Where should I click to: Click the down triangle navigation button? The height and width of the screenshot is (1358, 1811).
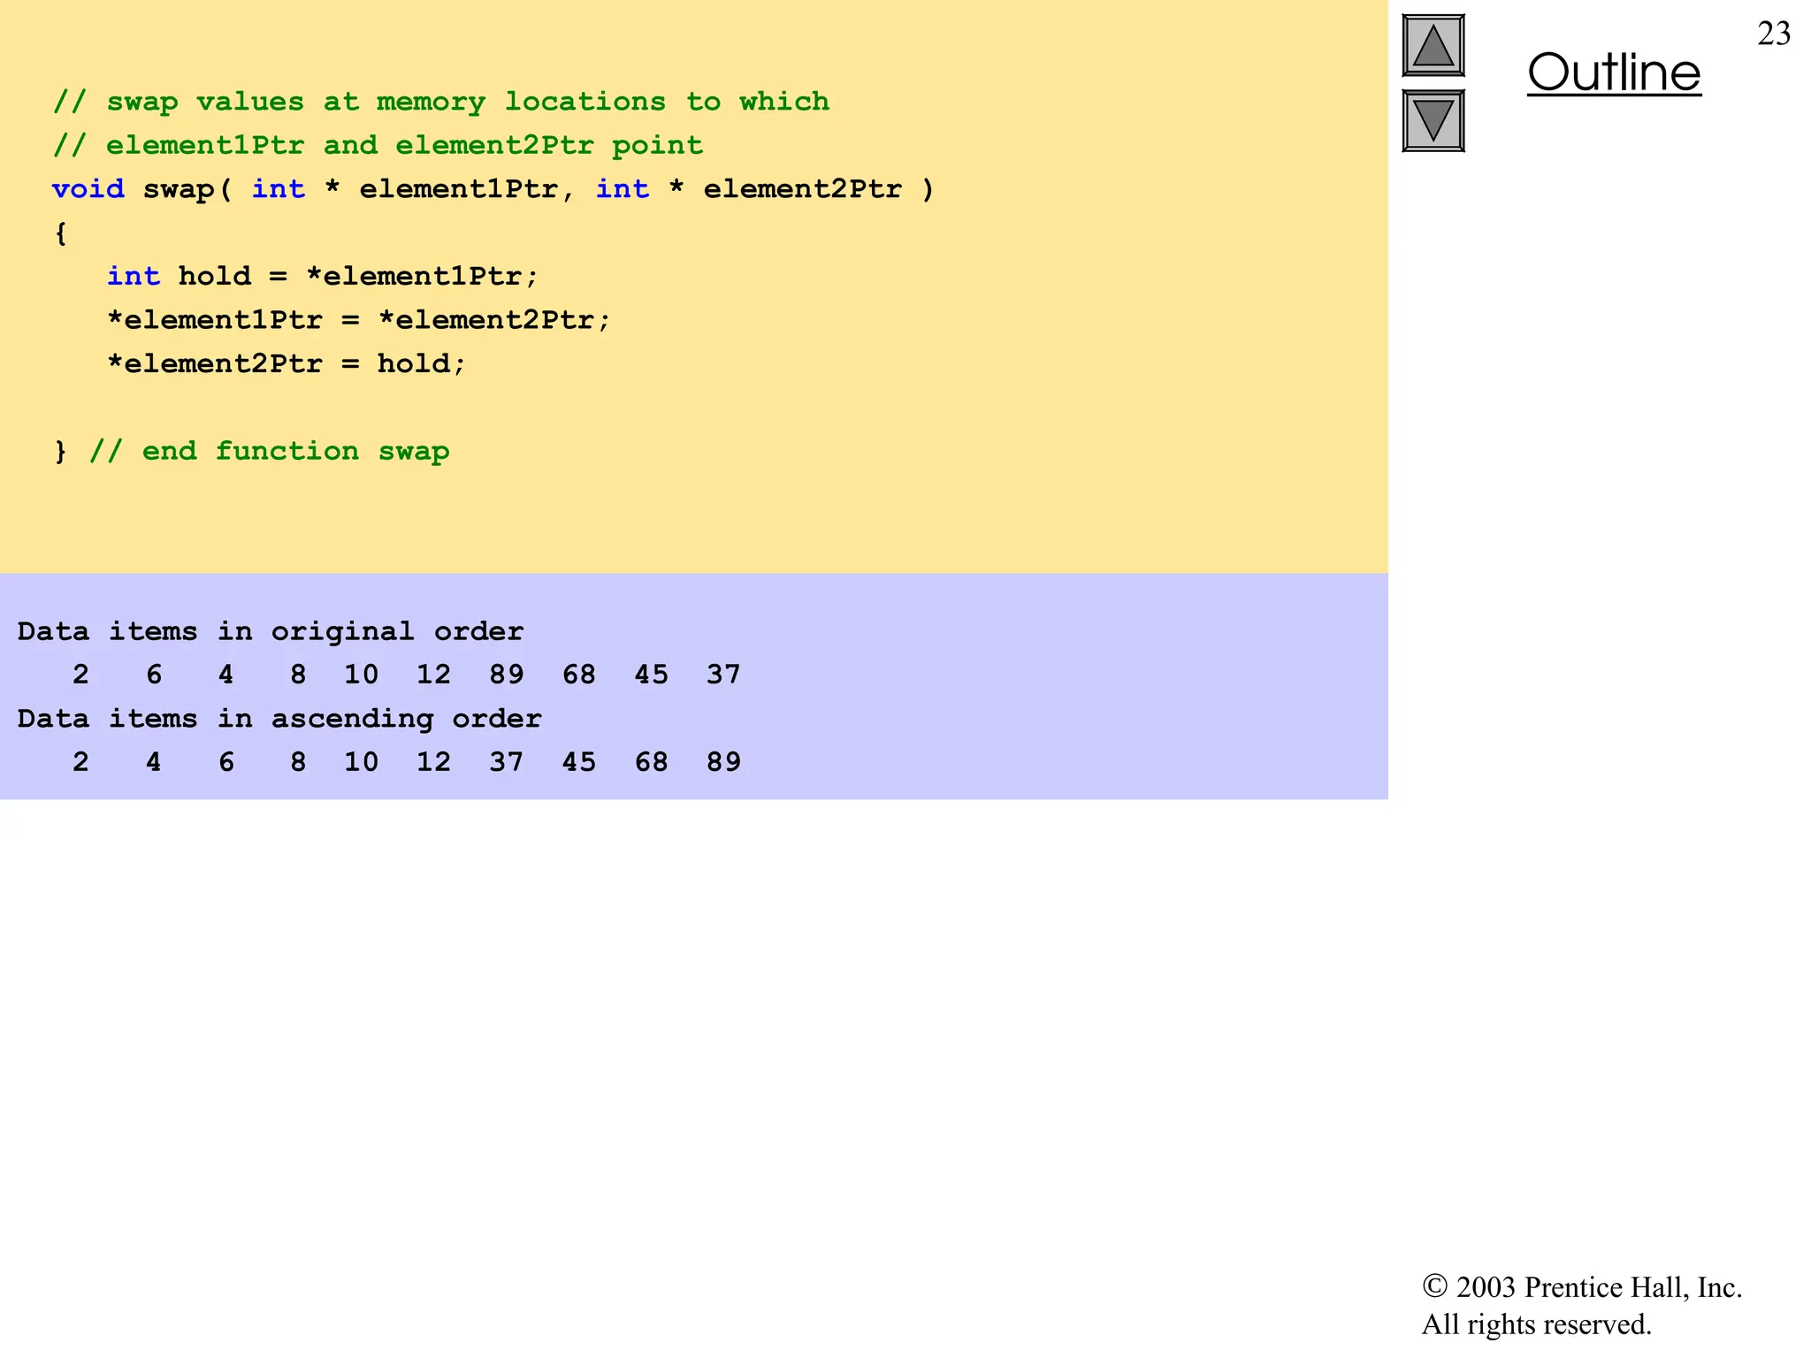point(1433,121)
